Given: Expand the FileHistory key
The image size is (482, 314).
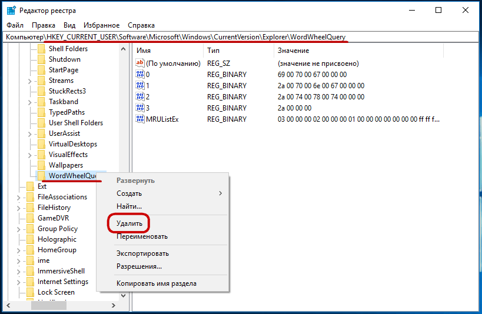Looking at the screenshot, I should click(x=19, y=208).
